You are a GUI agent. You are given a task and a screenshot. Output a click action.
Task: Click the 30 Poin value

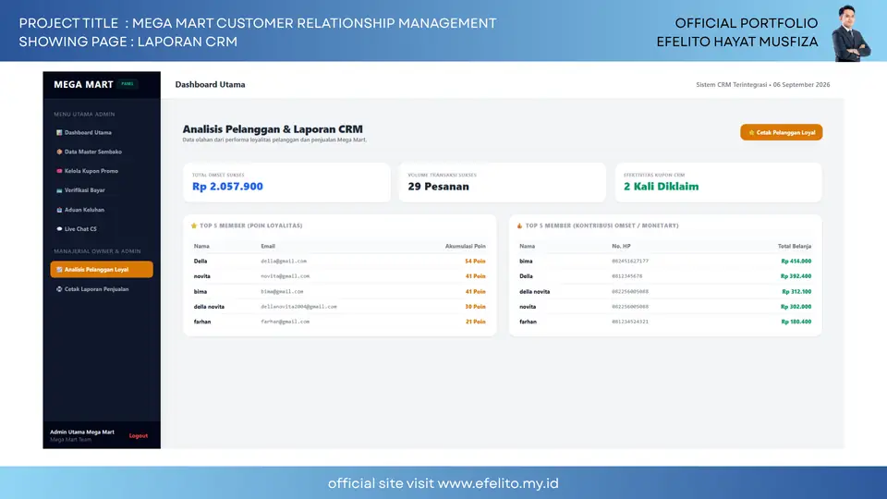tap(475, 307)
